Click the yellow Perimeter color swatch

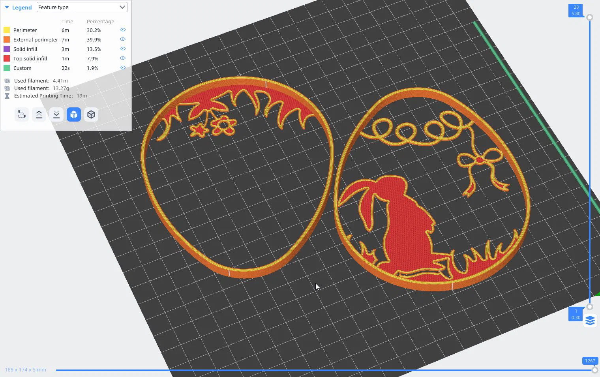pyautogui.click(x=7, y=30)
